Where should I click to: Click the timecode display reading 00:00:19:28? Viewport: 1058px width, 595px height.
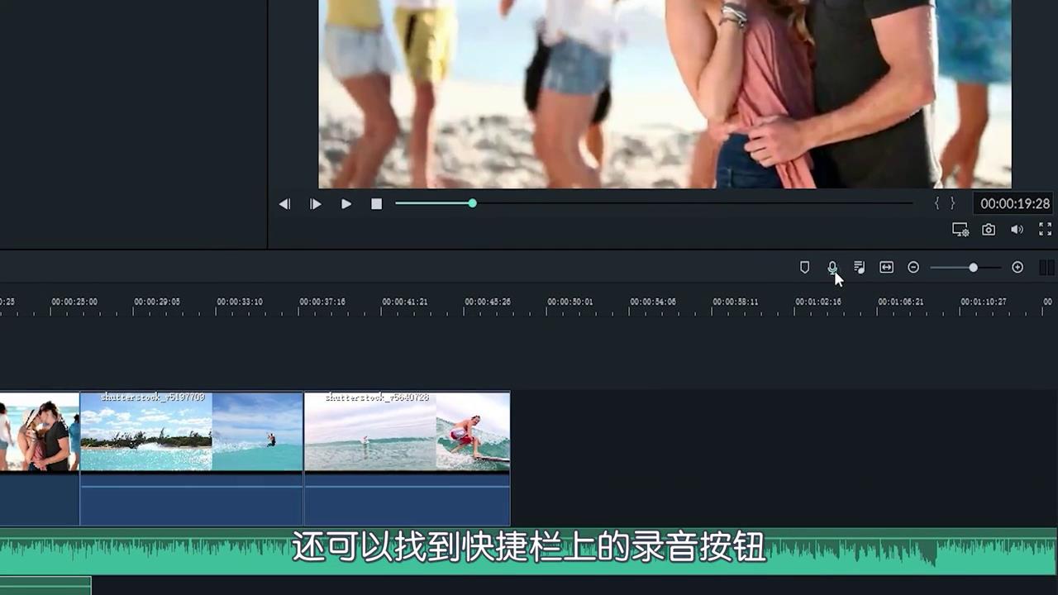coord(1014,203)
